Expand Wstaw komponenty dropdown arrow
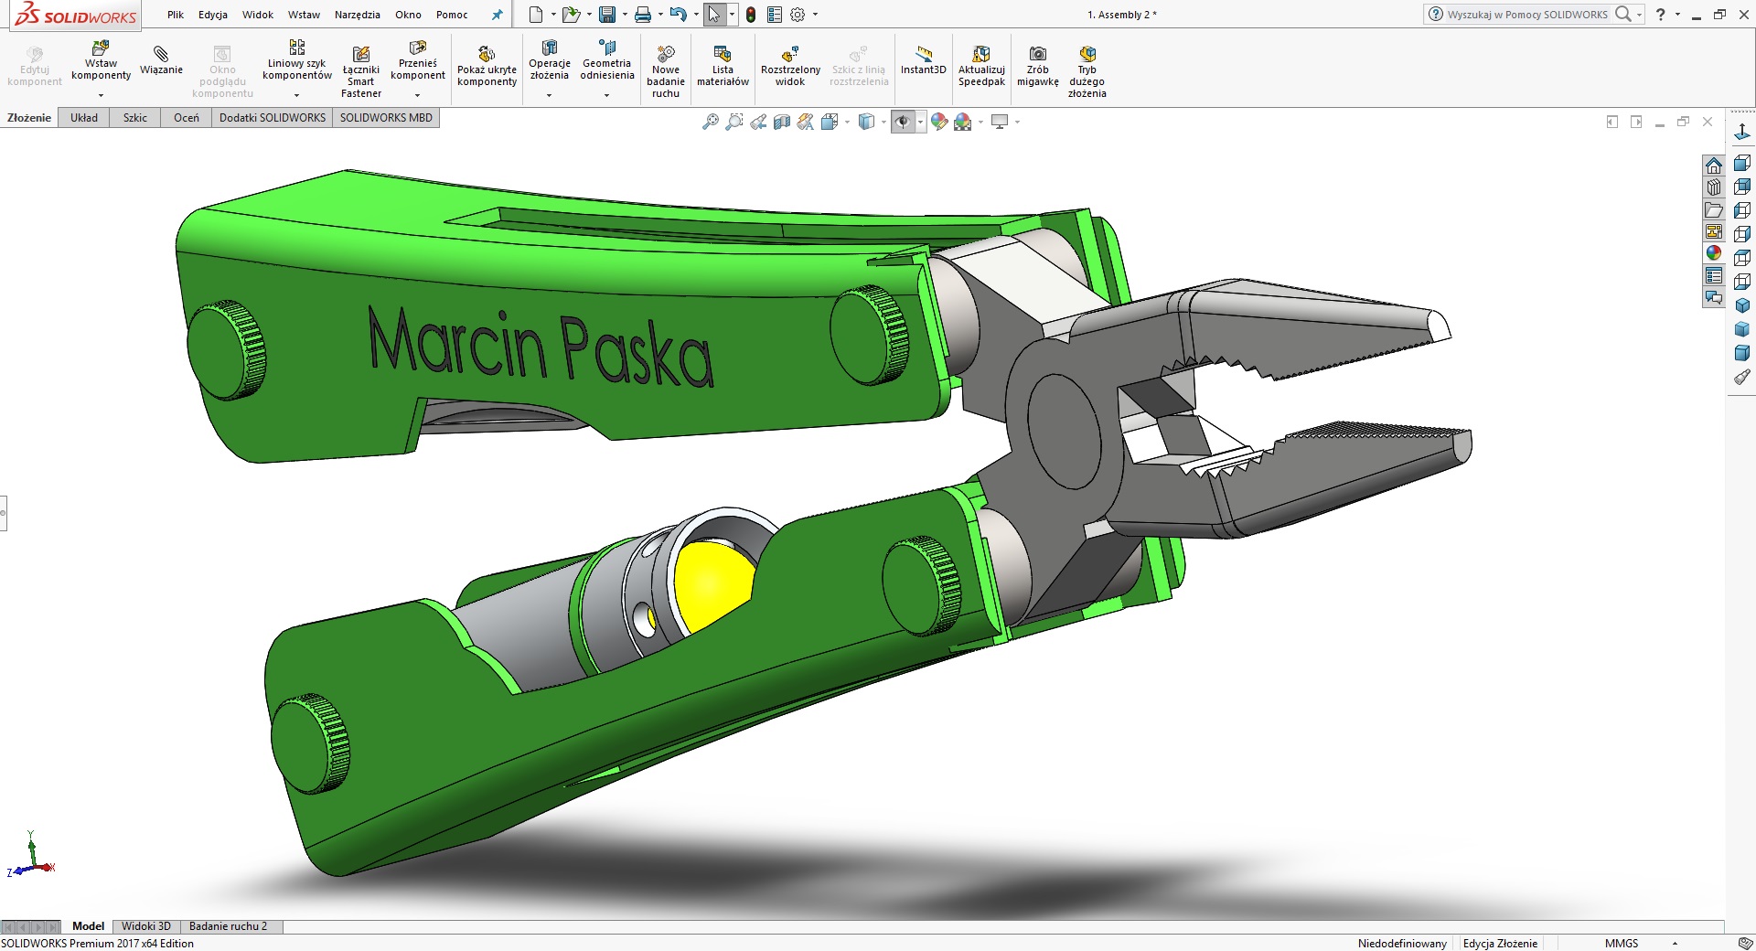The image size is (1756, 951). point(102,95)
